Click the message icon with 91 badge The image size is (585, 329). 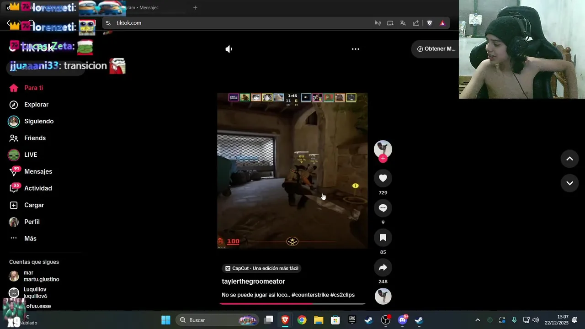pos(14,172)
